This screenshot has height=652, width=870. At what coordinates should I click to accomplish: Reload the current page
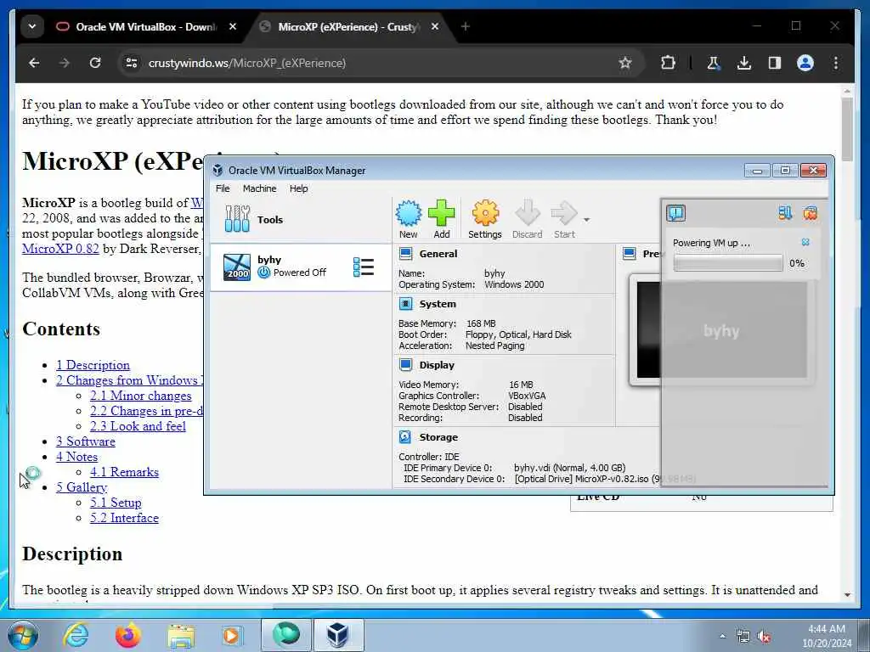pos(95,63)
